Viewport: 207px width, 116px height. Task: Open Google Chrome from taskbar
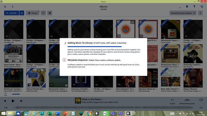click(89, 113)
